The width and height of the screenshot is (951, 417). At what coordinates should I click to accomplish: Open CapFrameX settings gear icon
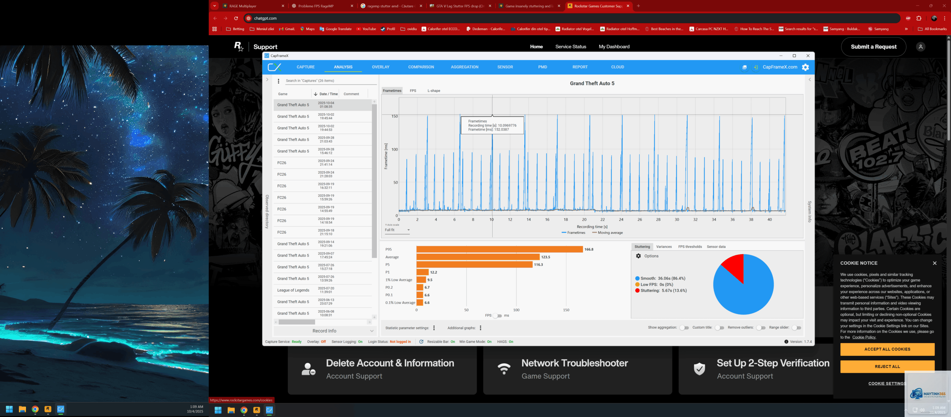click(805, 67)
